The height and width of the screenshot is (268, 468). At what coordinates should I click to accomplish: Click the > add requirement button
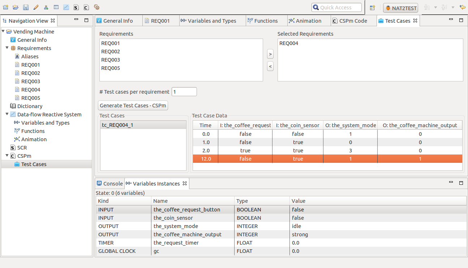[x=270, y=54]
